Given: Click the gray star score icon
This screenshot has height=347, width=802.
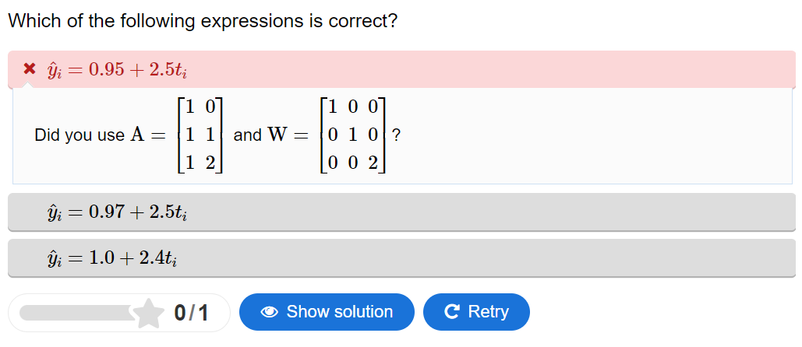Looking at the screenshot, I should click(x=147, y=313).
